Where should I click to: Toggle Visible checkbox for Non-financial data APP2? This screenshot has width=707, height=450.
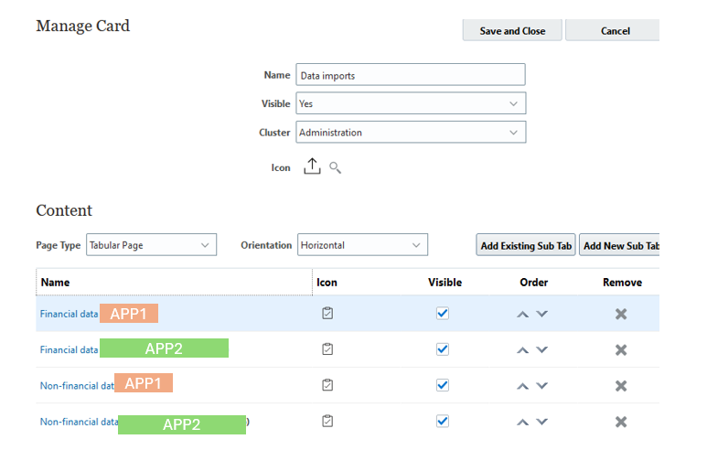tap(443, 421)
